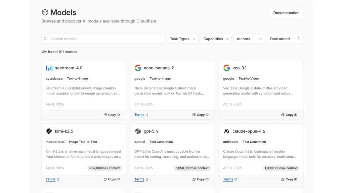
Task: Open the gpt-5.4 model title
Action: [x=151, y=131]
